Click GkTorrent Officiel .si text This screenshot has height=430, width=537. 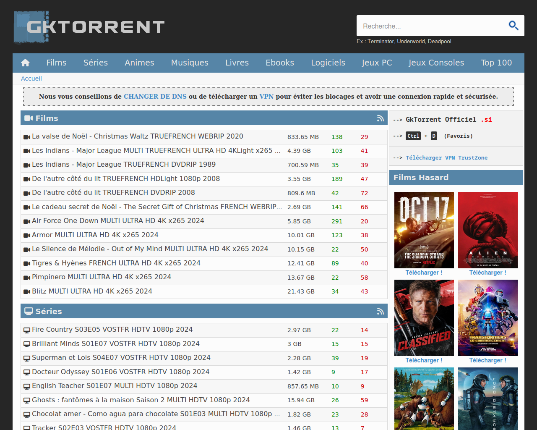coord(448,120)
